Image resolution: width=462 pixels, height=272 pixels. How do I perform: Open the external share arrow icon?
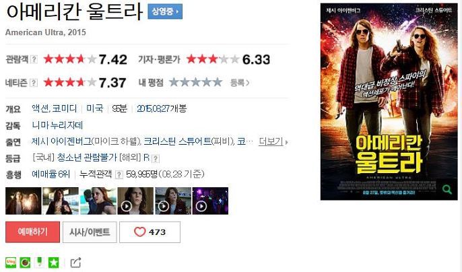pos(75,263)
